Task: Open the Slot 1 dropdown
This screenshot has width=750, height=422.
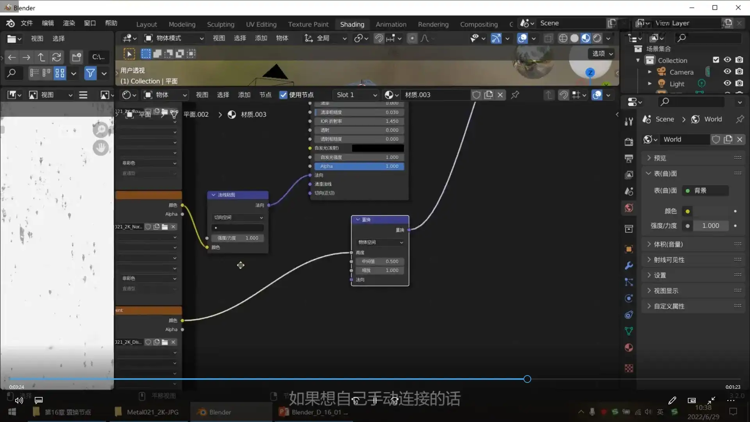Action: coord(355,95)
